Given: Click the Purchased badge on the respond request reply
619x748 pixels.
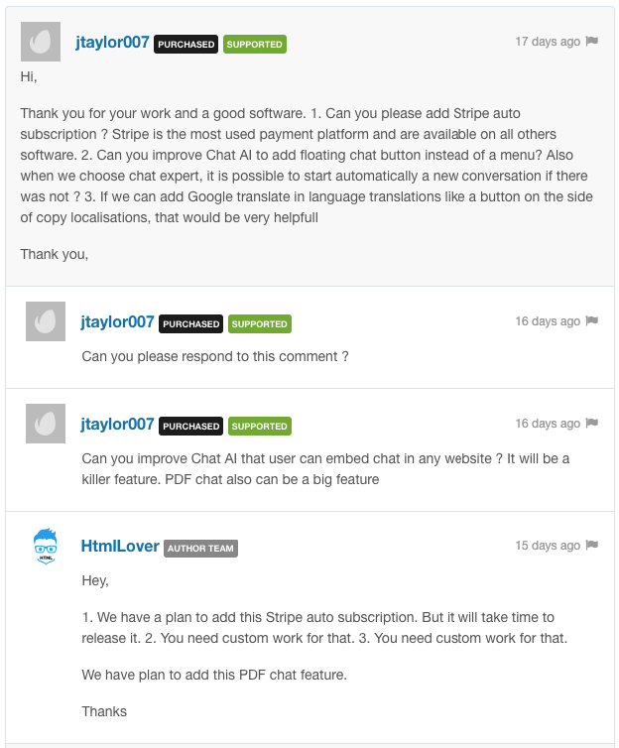Looking at the screenshot, I should pos(190,324).
